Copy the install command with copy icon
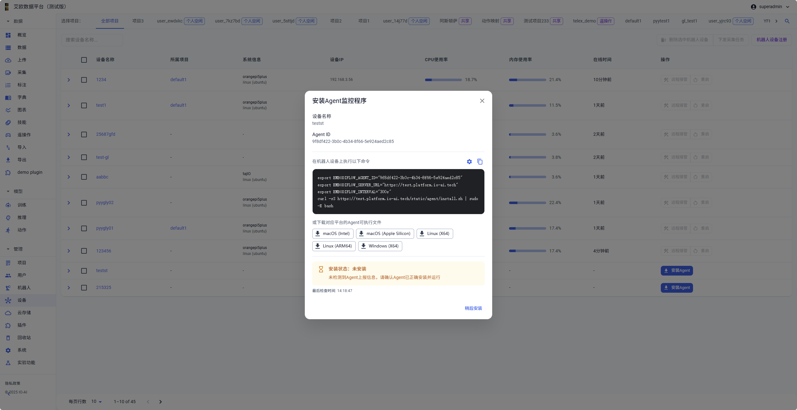This screenshot has height=410, width=797. 480,162
